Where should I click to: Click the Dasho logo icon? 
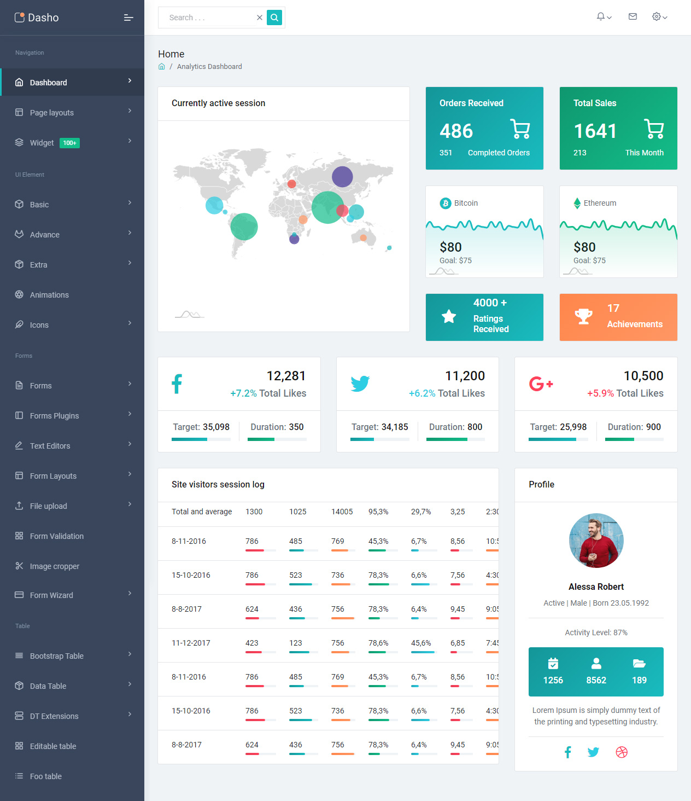tap(20, 18)
